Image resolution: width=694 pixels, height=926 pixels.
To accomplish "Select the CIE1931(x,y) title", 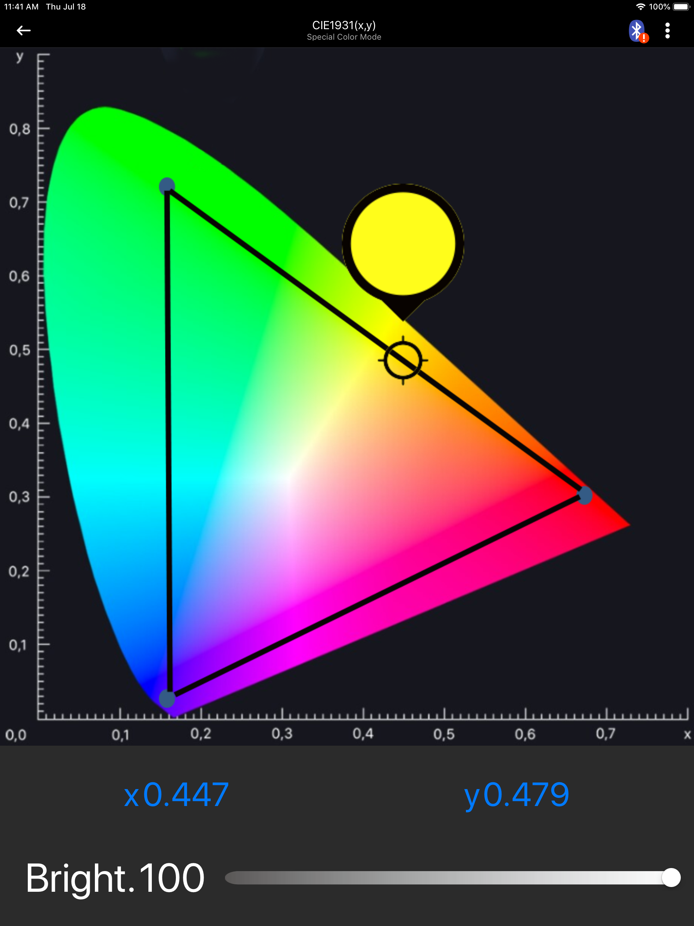I will click(x=345, y=25).
